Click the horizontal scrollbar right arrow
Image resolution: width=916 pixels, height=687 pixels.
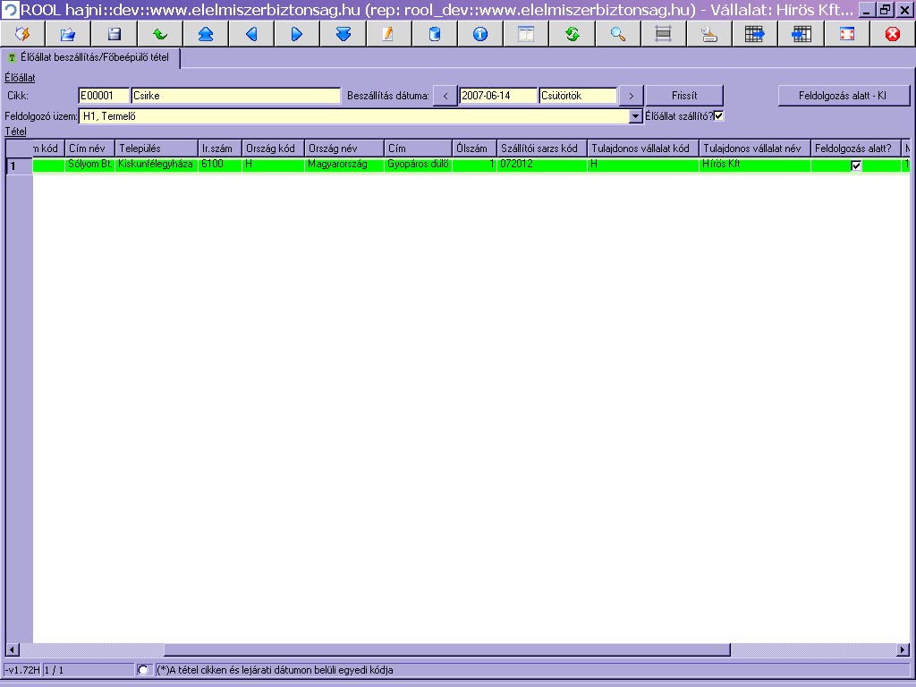pos(903,649)
